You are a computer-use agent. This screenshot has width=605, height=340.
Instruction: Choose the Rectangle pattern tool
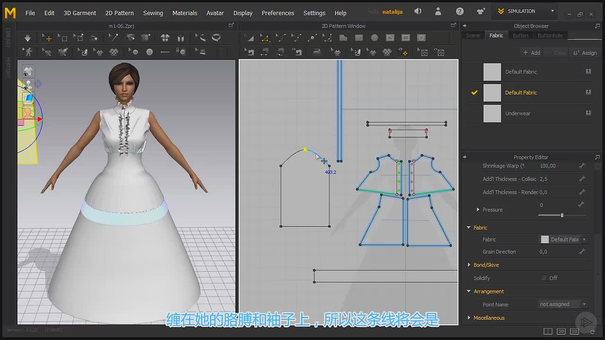[359, 38]
